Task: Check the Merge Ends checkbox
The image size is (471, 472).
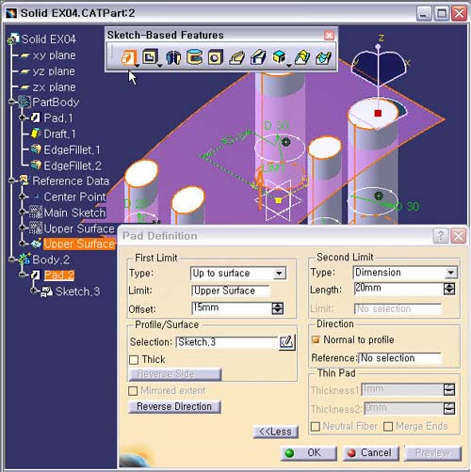Action: 388,426
